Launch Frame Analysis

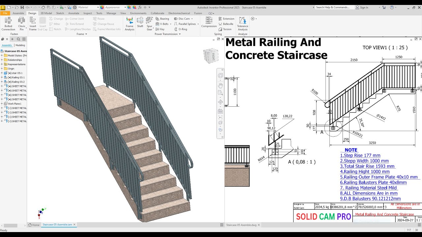[x=130, y=24]
